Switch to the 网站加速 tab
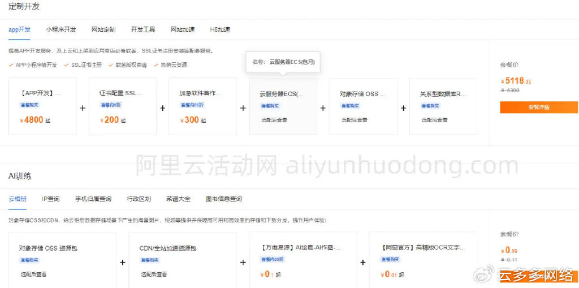579x288 pixels. 183,29
